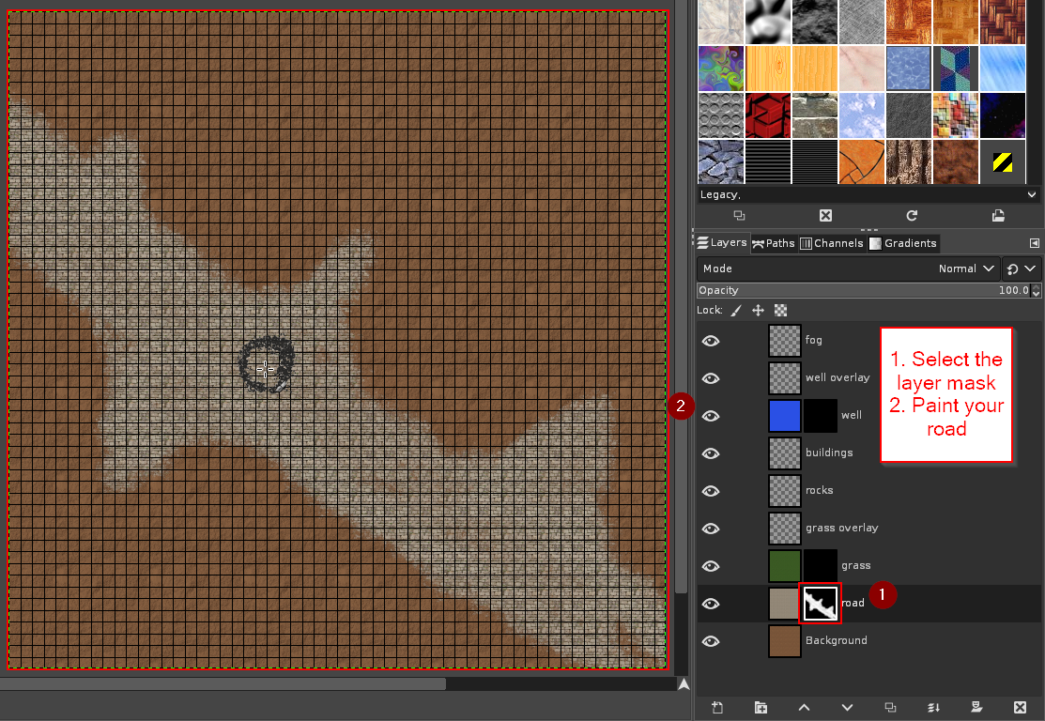Lock the alpha channel

pyautogui.click(x=779, y=310)
